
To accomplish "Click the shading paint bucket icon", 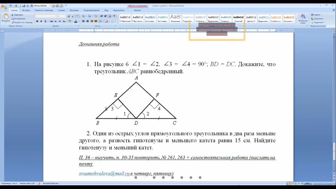I will coord(107,21).
